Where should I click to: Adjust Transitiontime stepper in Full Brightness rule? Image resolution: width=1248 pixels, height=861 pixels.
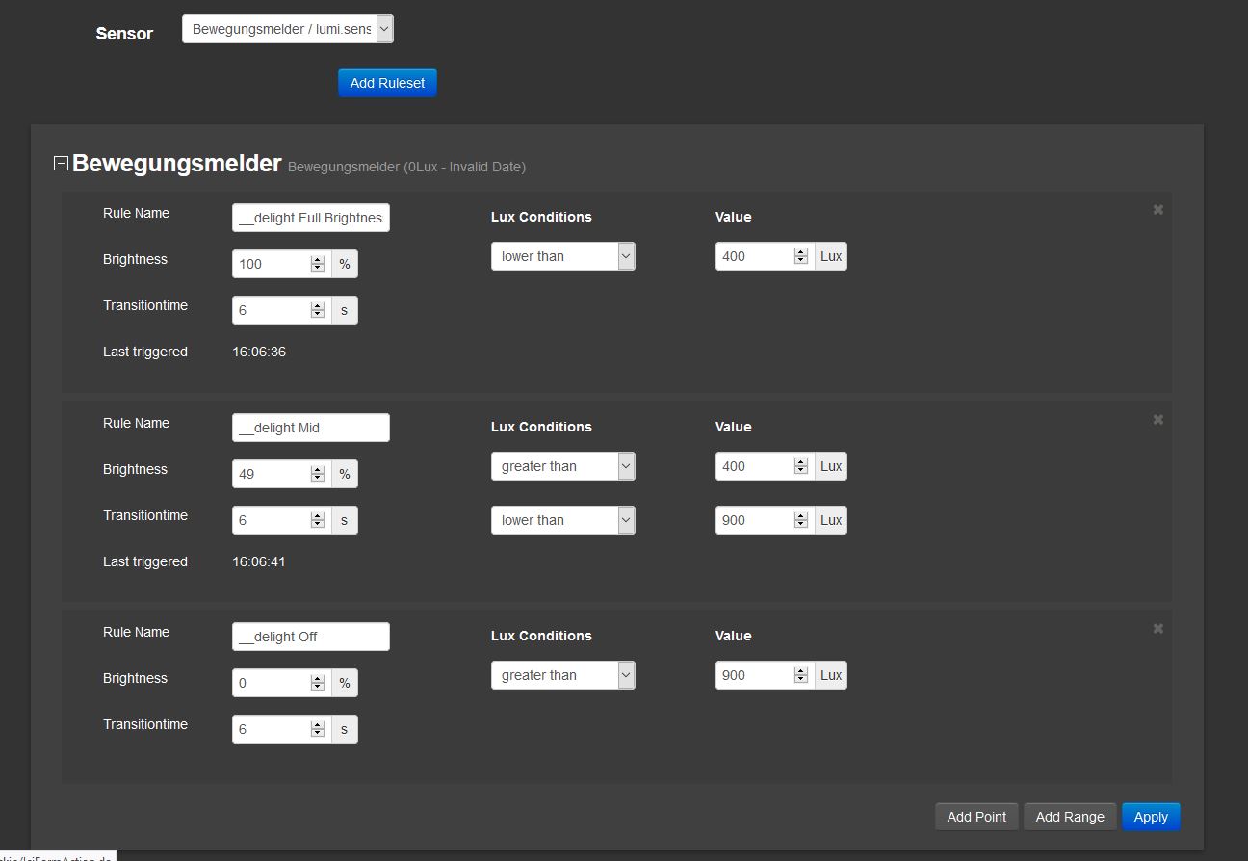[318, 310]
